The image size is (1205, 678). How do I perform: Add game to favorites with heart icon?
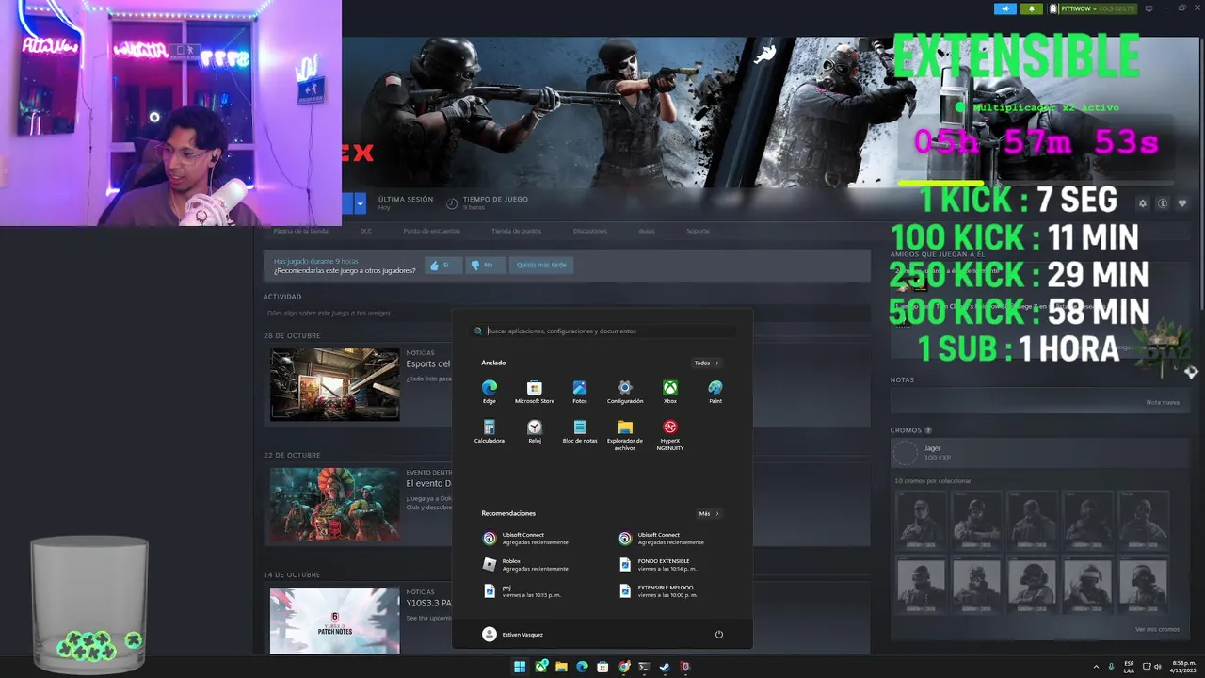coord(1182,203)
